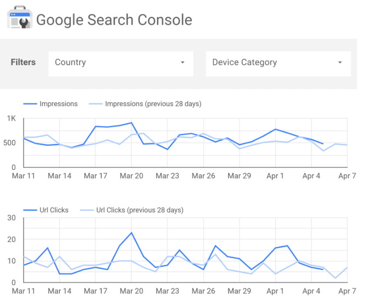Click the Filters label
368x304 pixels.
(23, 63)
